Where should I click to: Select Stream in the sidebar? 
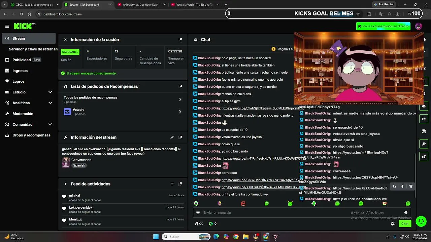click(29, 38)
